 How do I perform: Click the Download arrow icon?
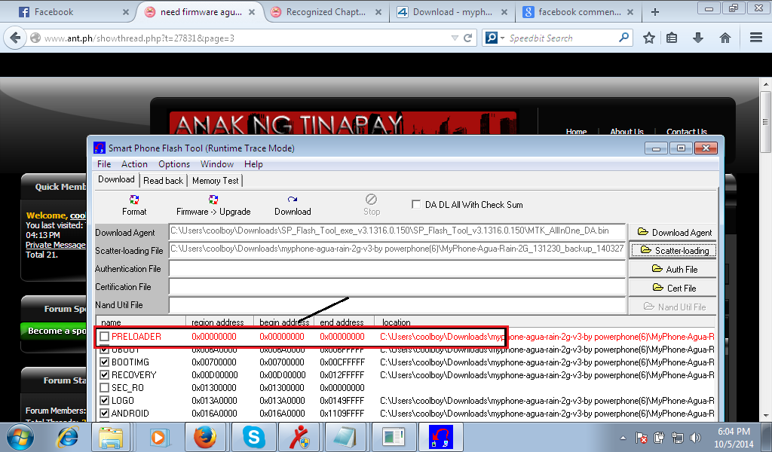point(293,200)
